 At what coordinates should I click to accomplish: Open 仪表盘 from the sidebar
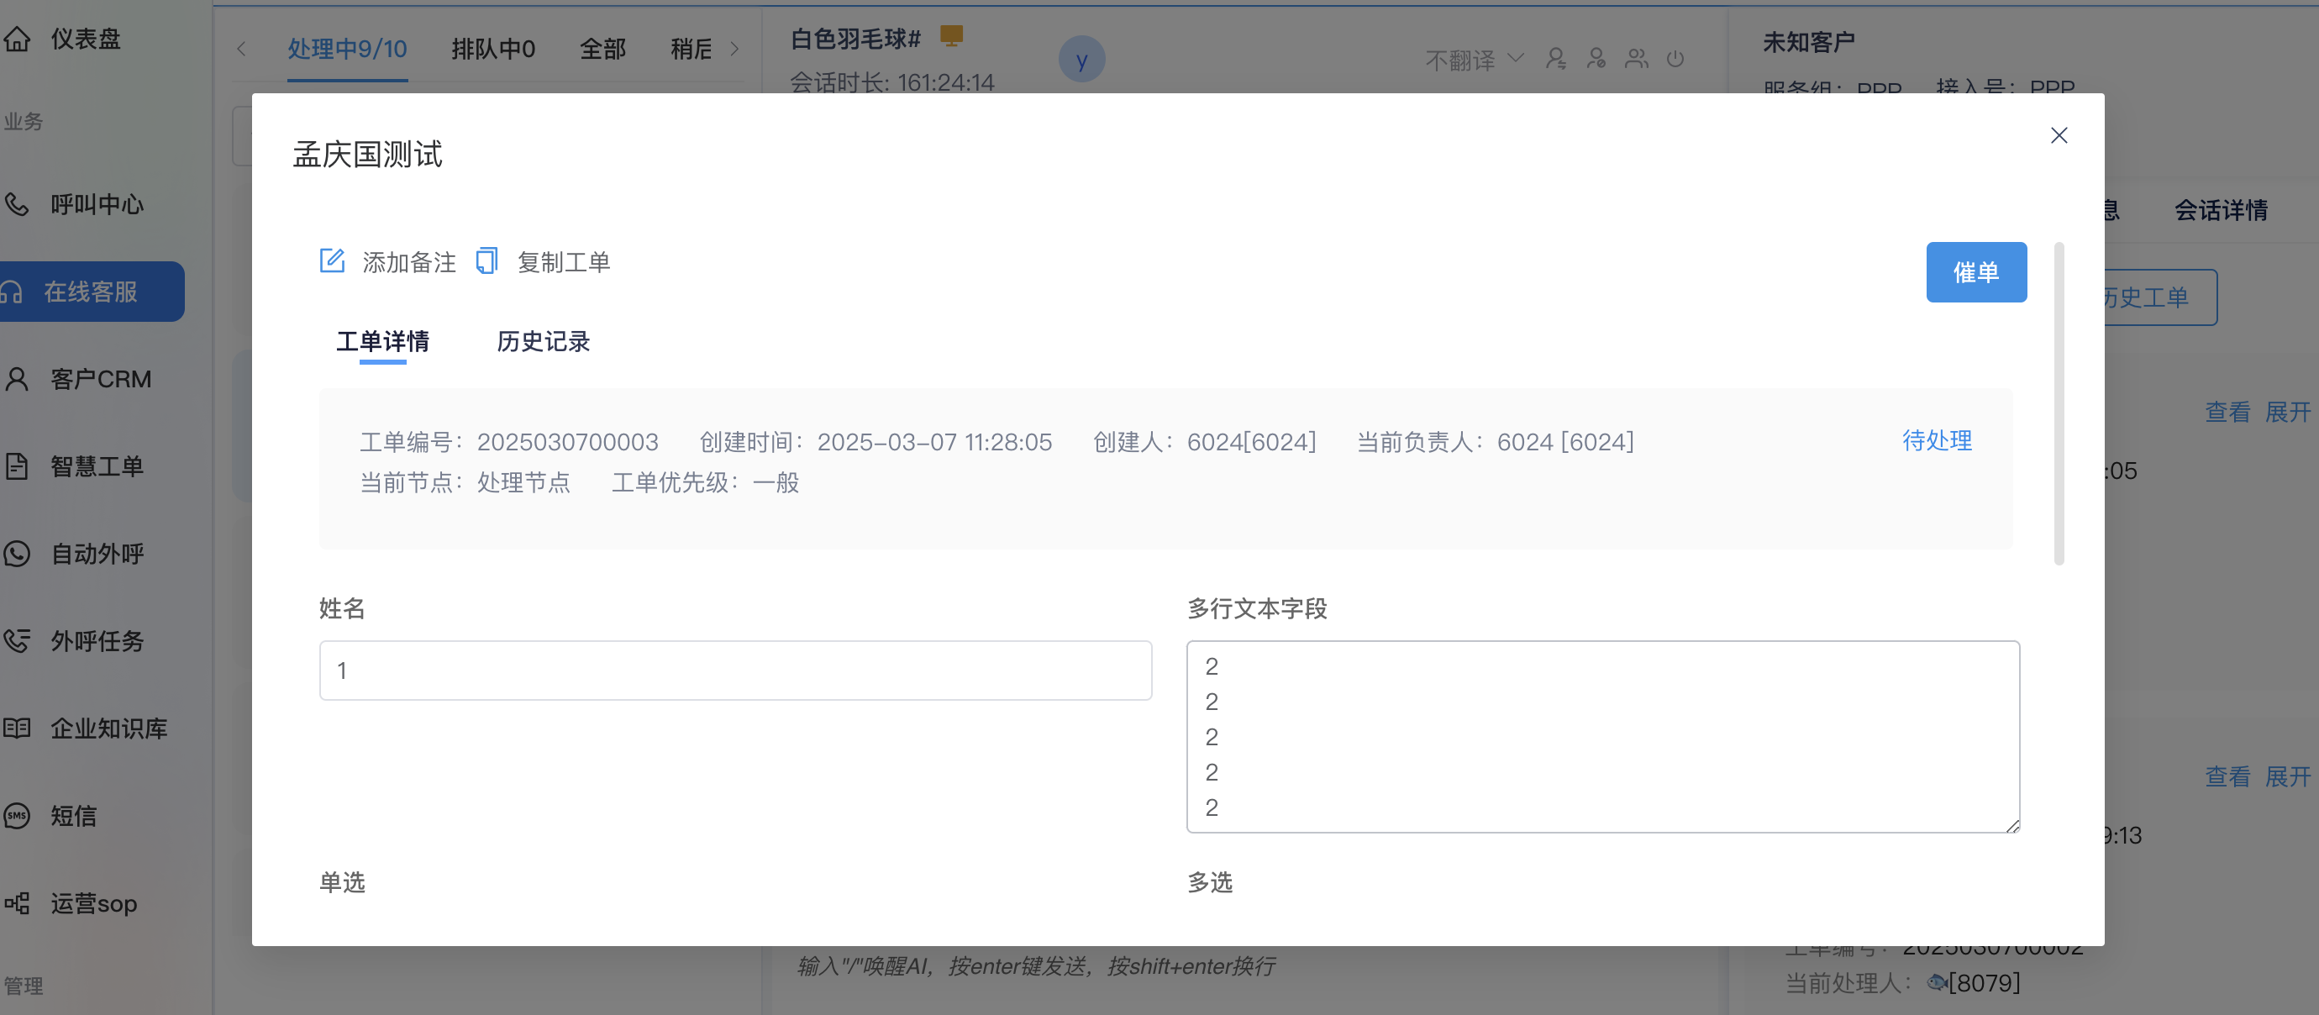pyautogui.click(x=86, y=39)
